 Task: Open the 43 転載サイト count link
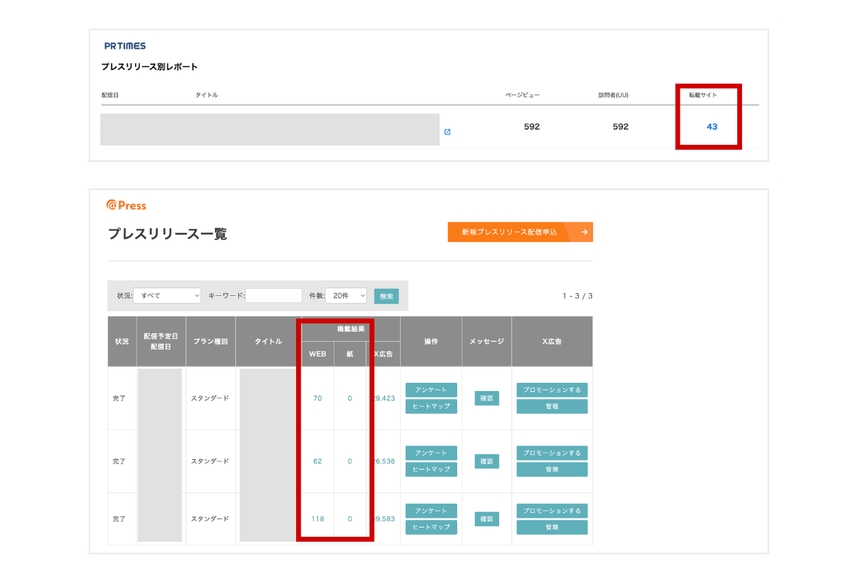(712, 126)
